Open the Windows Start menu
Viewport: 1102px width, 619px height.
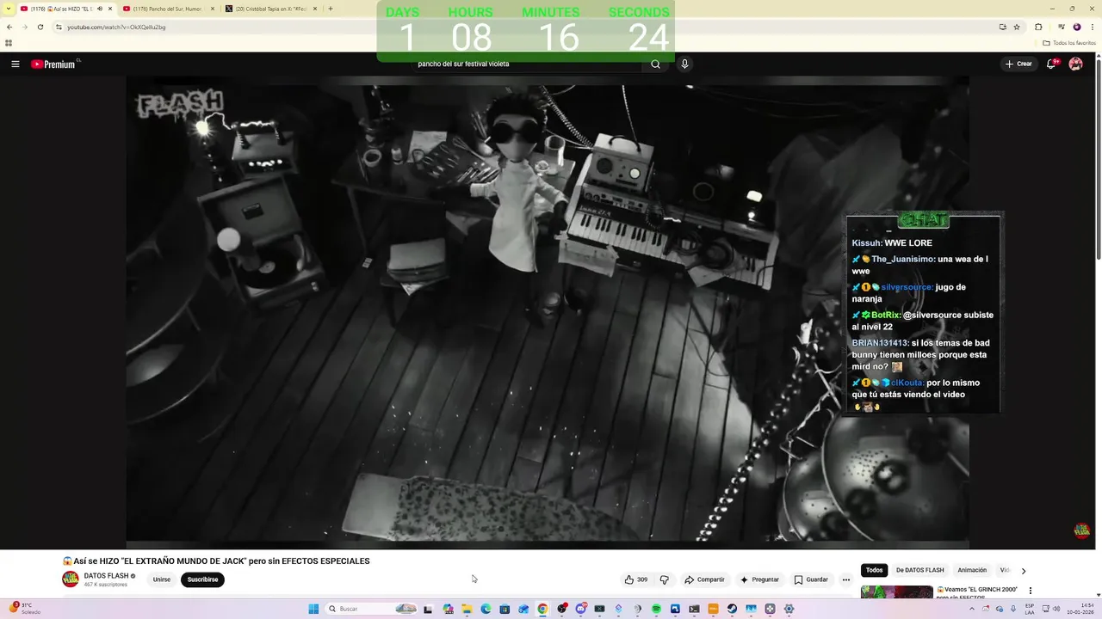pyautogui.click(x=314, y=609)
